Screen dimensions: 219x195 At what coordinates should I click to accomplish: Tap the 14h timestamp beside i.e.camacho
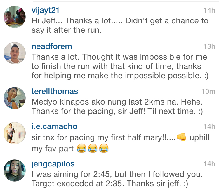click(x=209, y=127)
